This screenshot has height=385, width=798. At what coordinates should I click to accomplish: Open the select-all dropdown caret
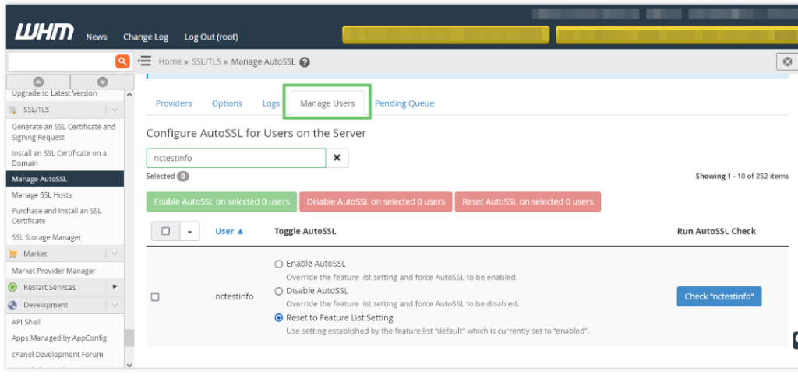189,231
